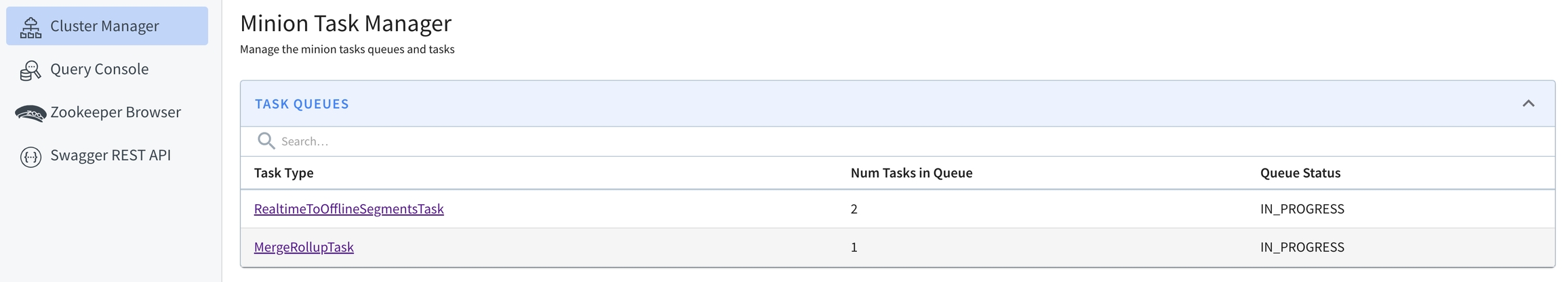Click the Task Type column header

click(x=283, y=173)
